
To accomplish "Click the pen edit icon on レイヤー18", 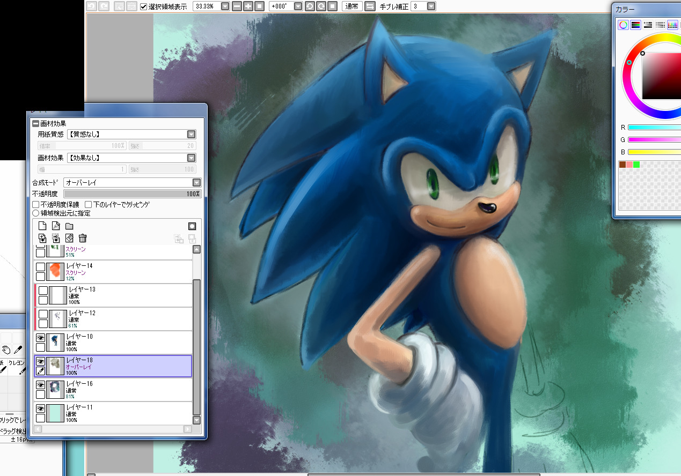I will tap(40, 371).
